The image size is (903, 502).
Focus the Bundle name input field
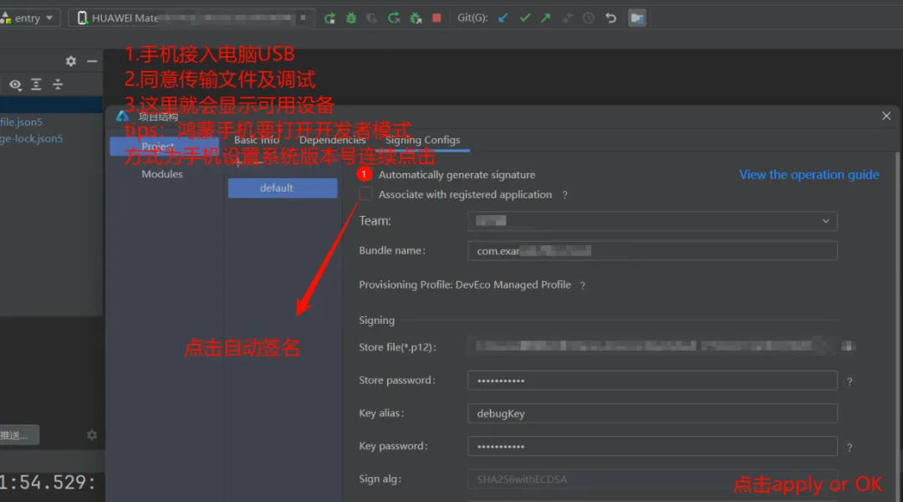(x=652, y=251)
